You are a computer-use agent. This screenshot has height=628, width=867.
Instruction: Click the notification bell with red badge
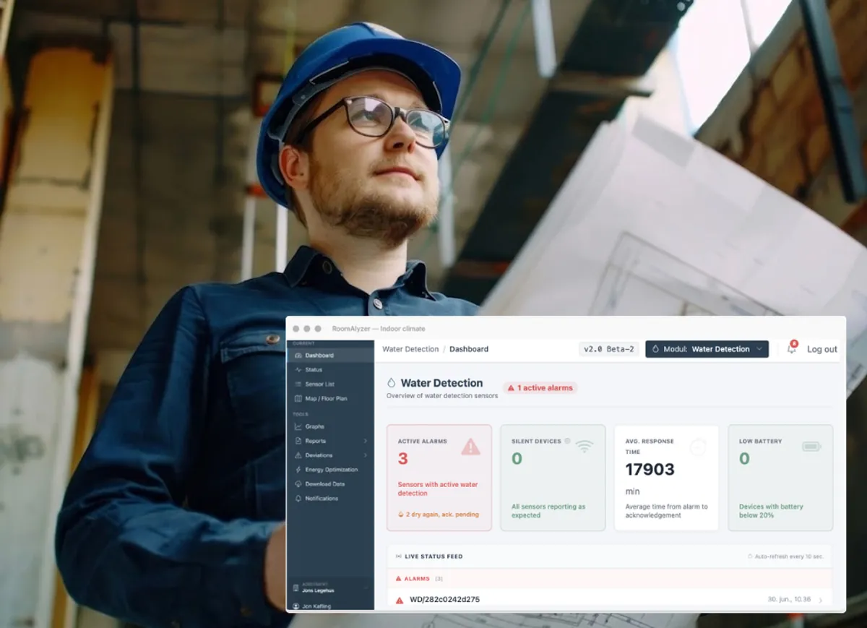(x=792, y=348)
